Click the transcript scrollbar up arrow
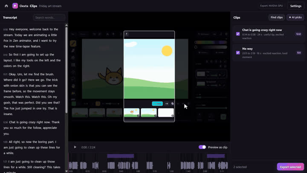 coord(67,25)
